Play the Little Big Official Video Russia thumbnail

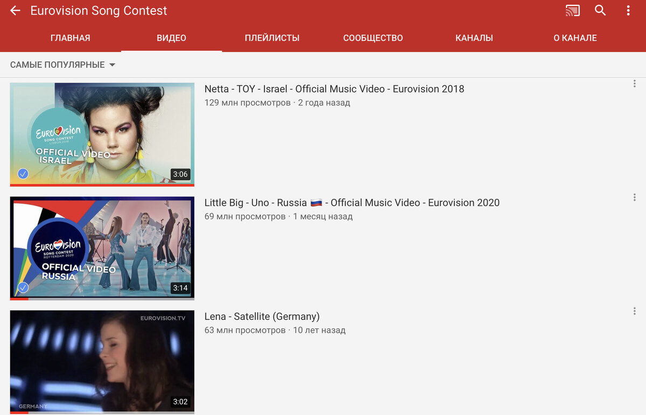coord(102,247)
